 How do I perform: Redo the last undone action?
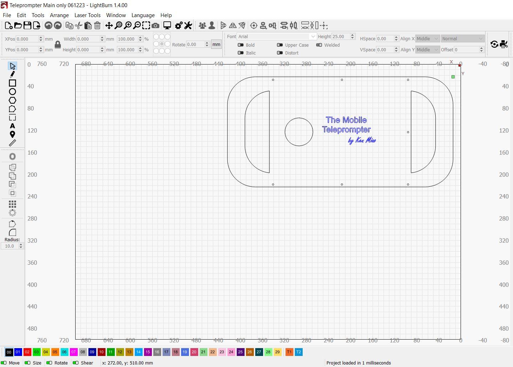pyautogui.click(x=57, y=25)
